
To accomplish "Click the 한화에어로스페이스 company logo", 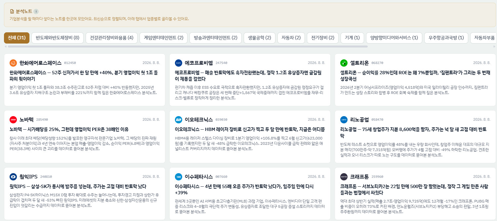I will pos(13,63).
